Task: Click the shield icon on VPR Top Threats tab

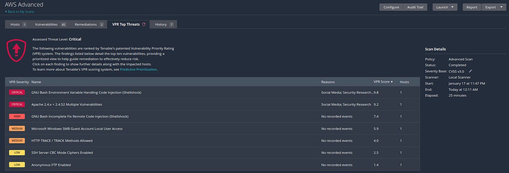Action: [x=144, y=24]
